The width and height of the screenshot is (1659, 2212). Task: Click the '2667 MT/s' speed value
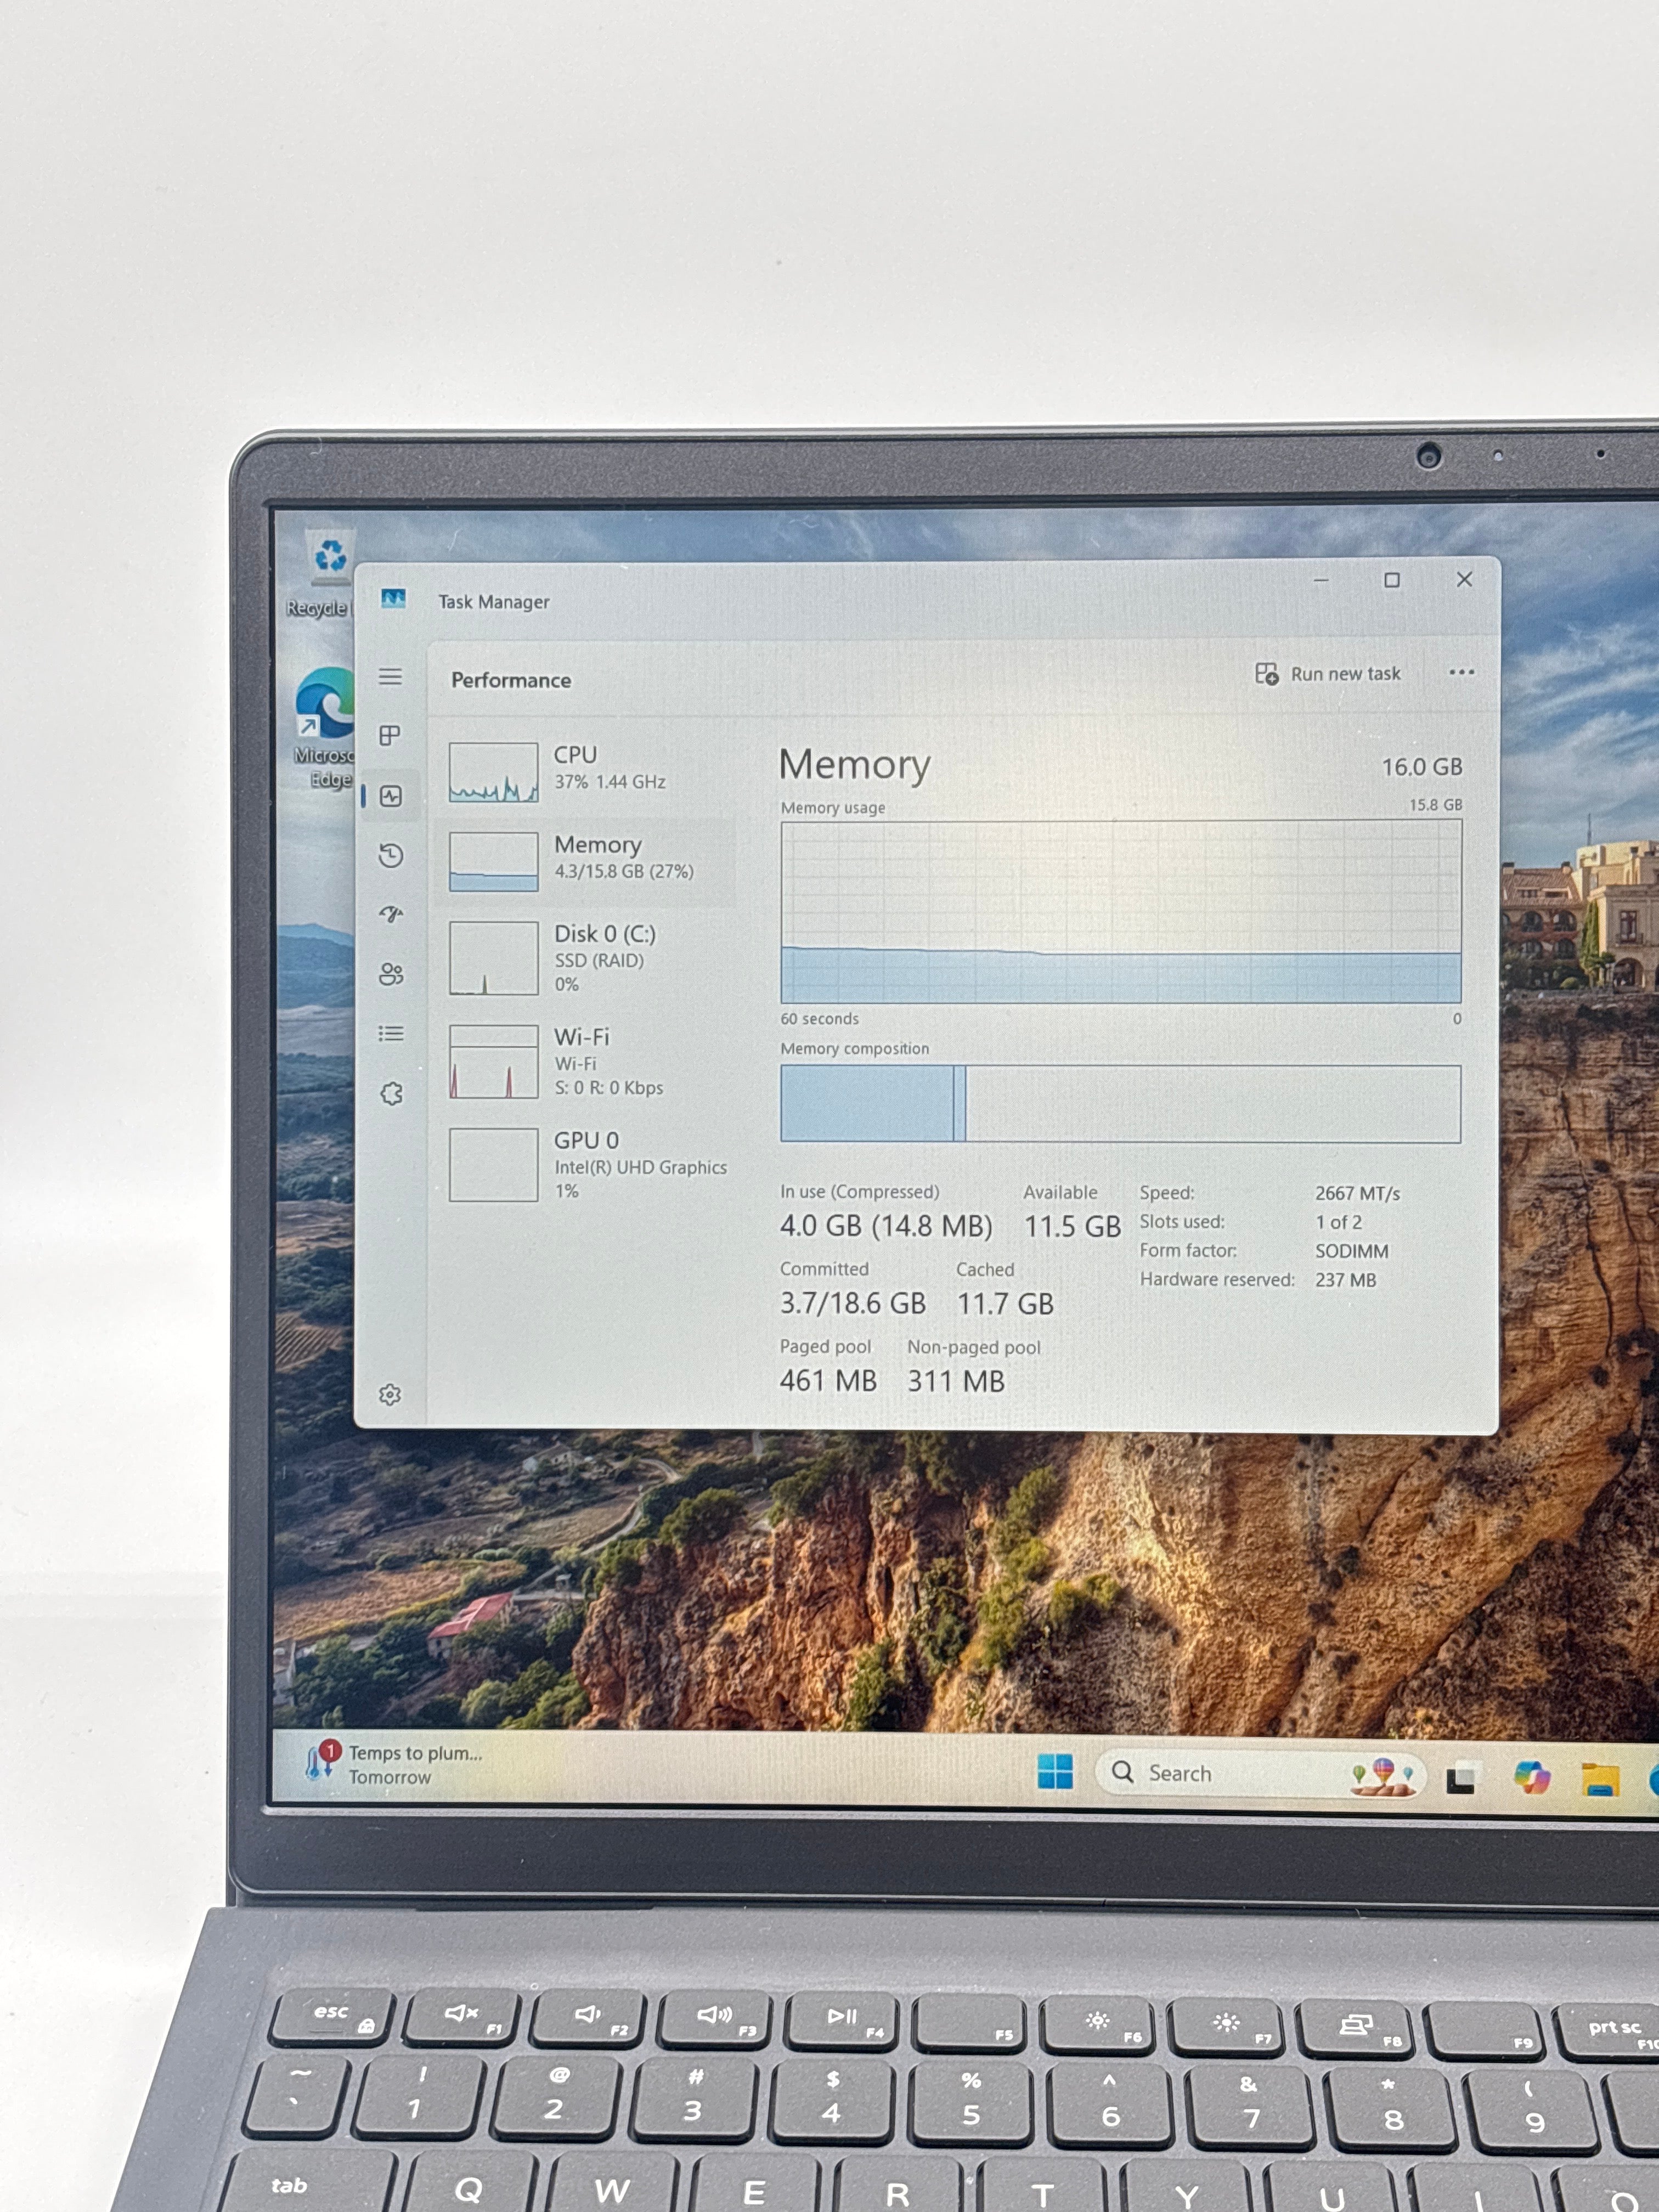1357,1193
